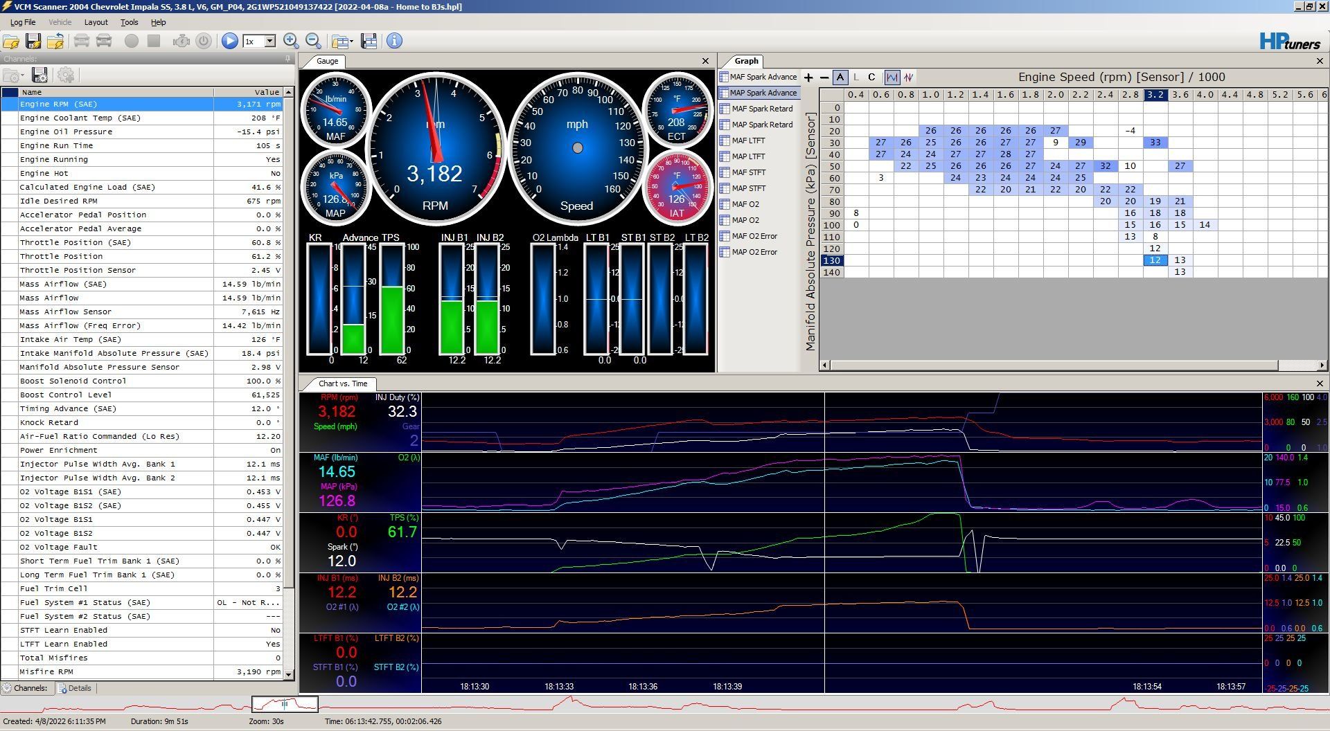The width and height of the screenshot is (1330, 731).
Task: Select the MAF Spark Advance graph
Action: 759,77
